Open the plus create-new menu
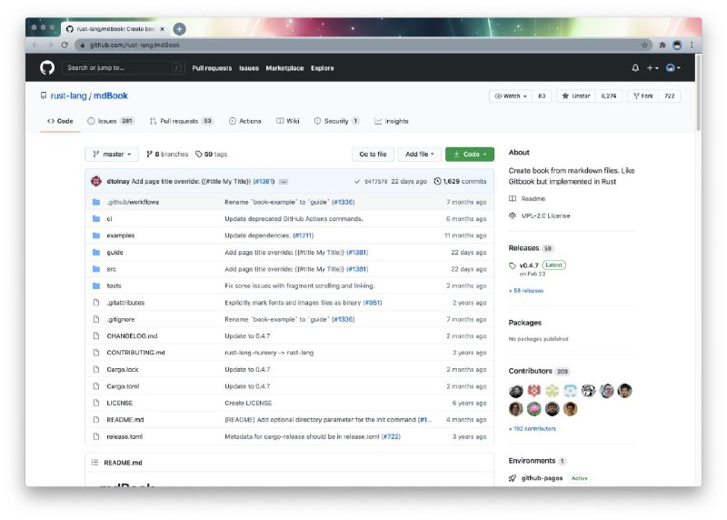The image size is (727, 520). [x=652, y=67]
